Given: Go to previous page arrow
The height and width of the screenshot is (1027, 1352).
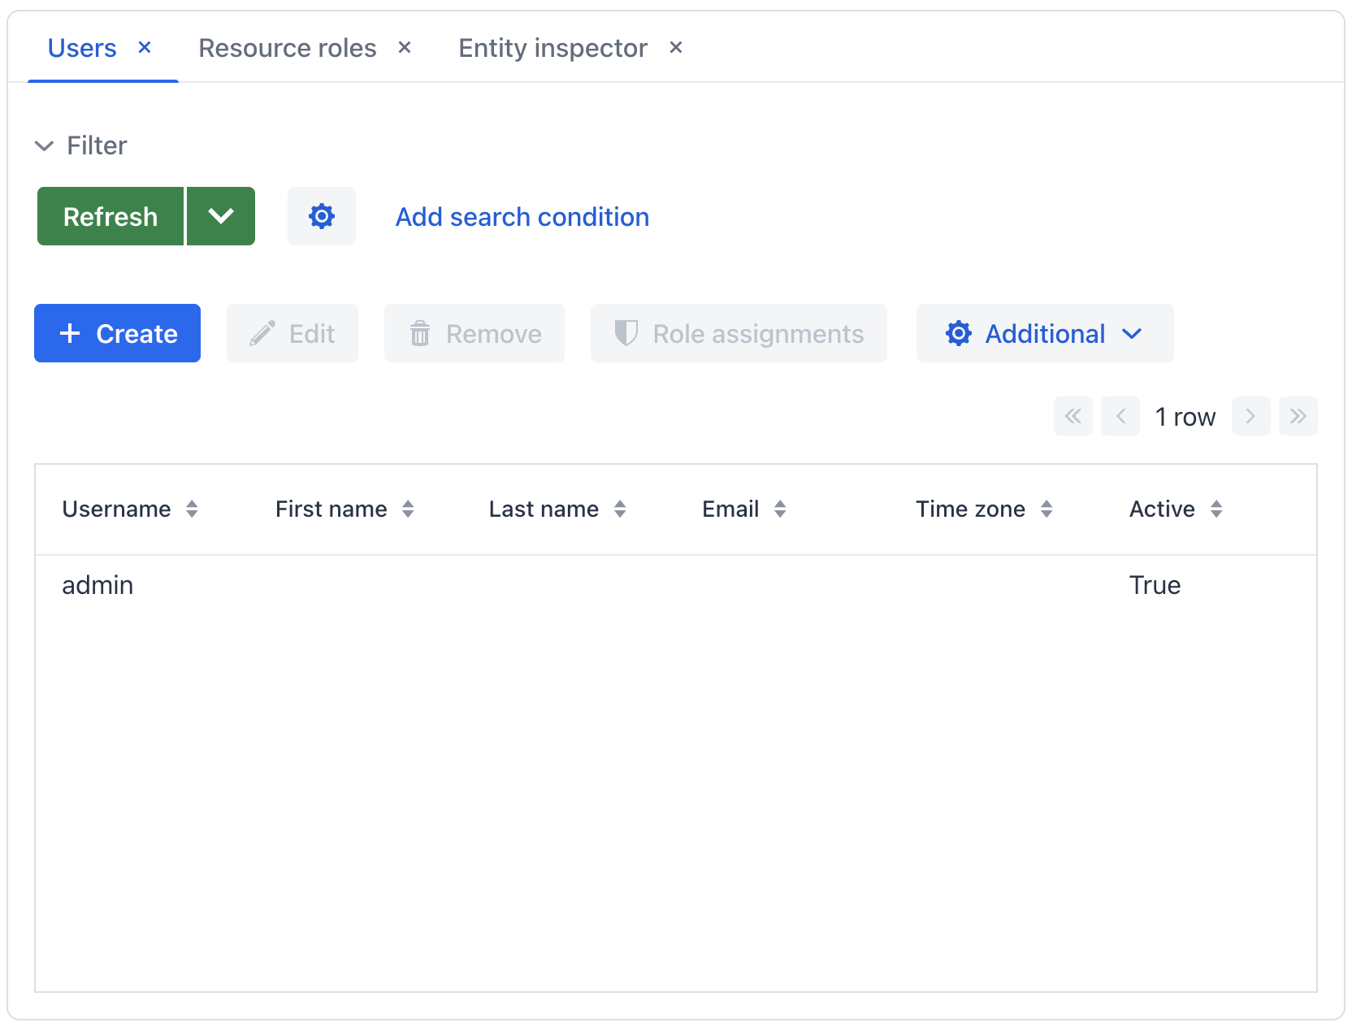Looking at the screenshot, I should [1120, 417].
